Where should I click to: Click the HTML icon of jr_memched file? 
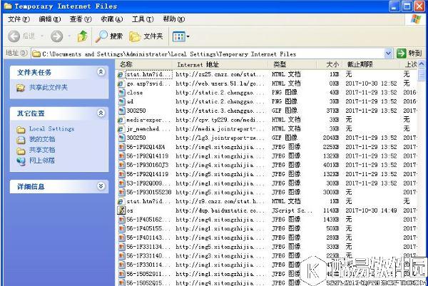(x=121, y=129)
